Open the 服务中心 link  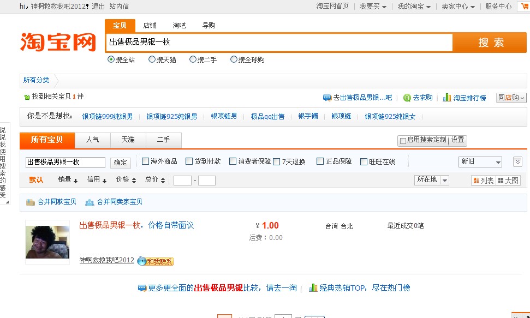(498, 7)
